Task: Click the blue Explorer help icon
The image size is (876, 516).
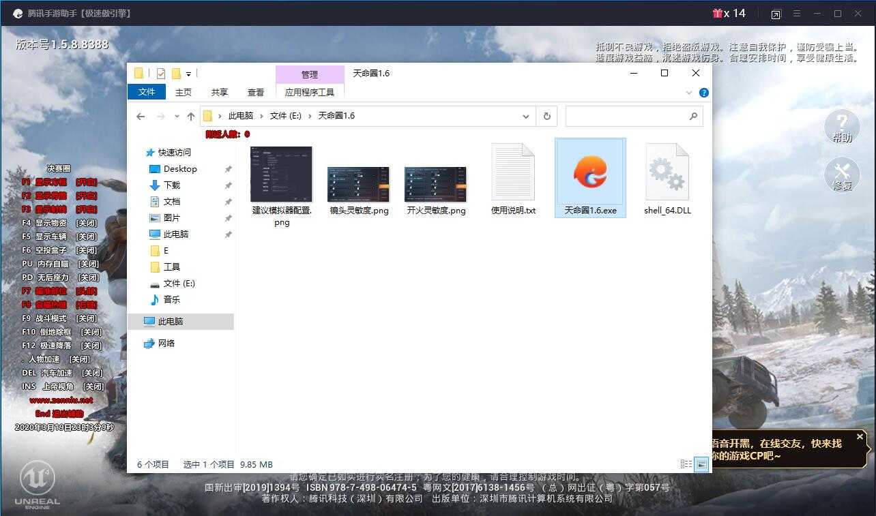Action: [x=703, y=93]
